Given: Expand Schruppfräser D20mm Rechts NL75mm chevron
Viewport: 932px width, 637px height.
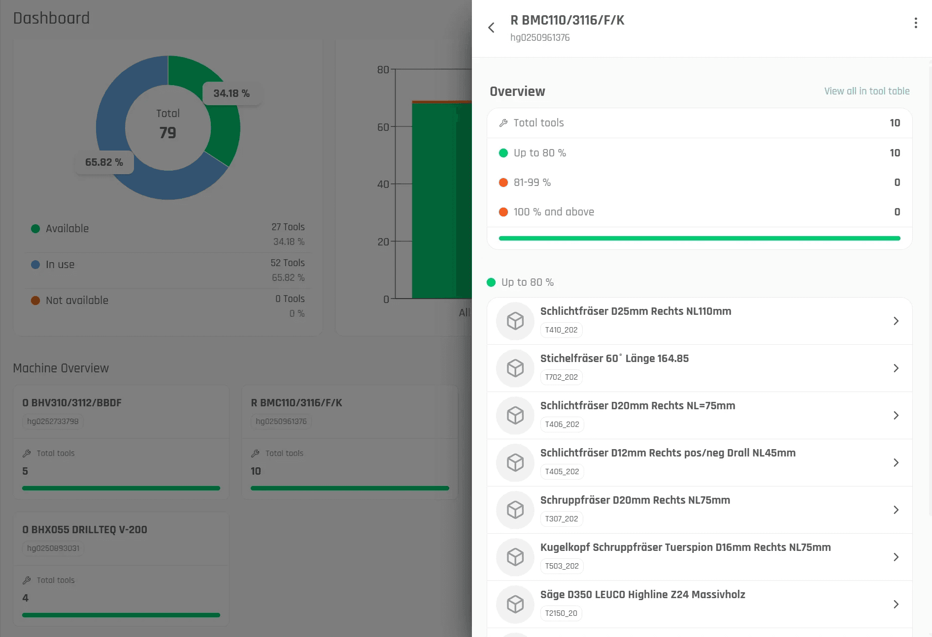Looking at the screenshot, I should pyautogui.click(x=896, y=510).
